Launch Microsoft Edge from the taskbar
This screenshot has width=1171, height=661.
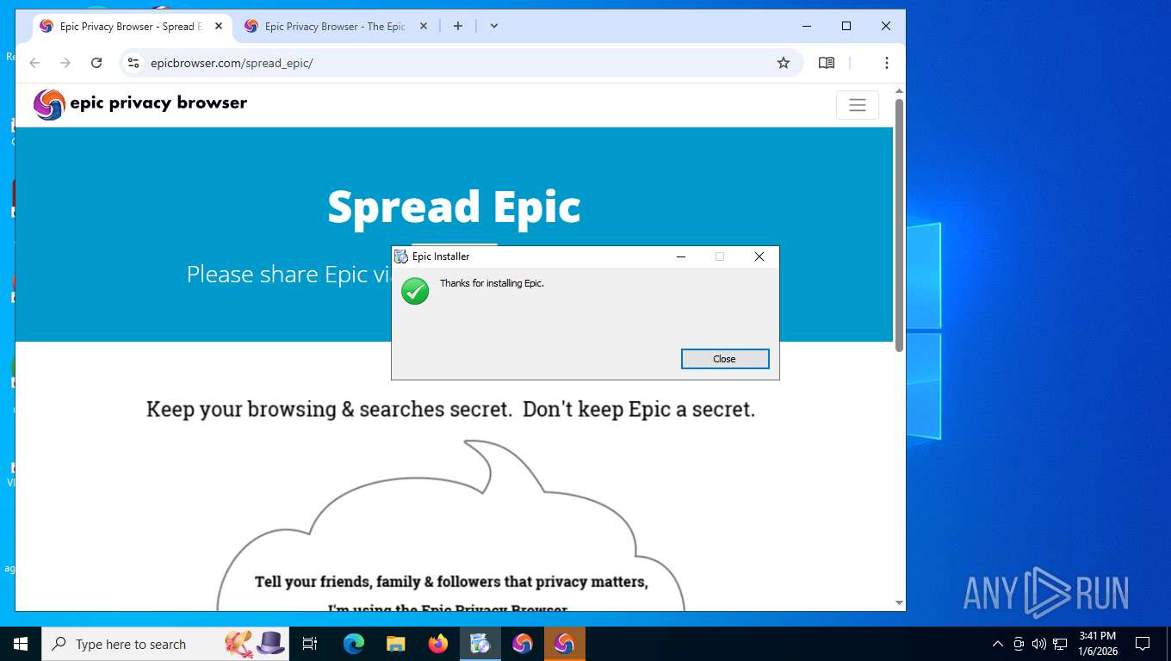click(x=354, y=644)
